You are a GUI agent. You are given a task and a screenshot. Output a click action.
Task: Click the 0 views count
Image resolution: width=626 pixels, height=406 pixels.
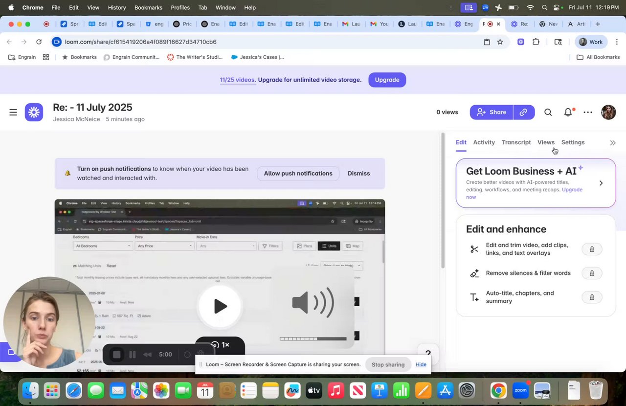(447, 112)
